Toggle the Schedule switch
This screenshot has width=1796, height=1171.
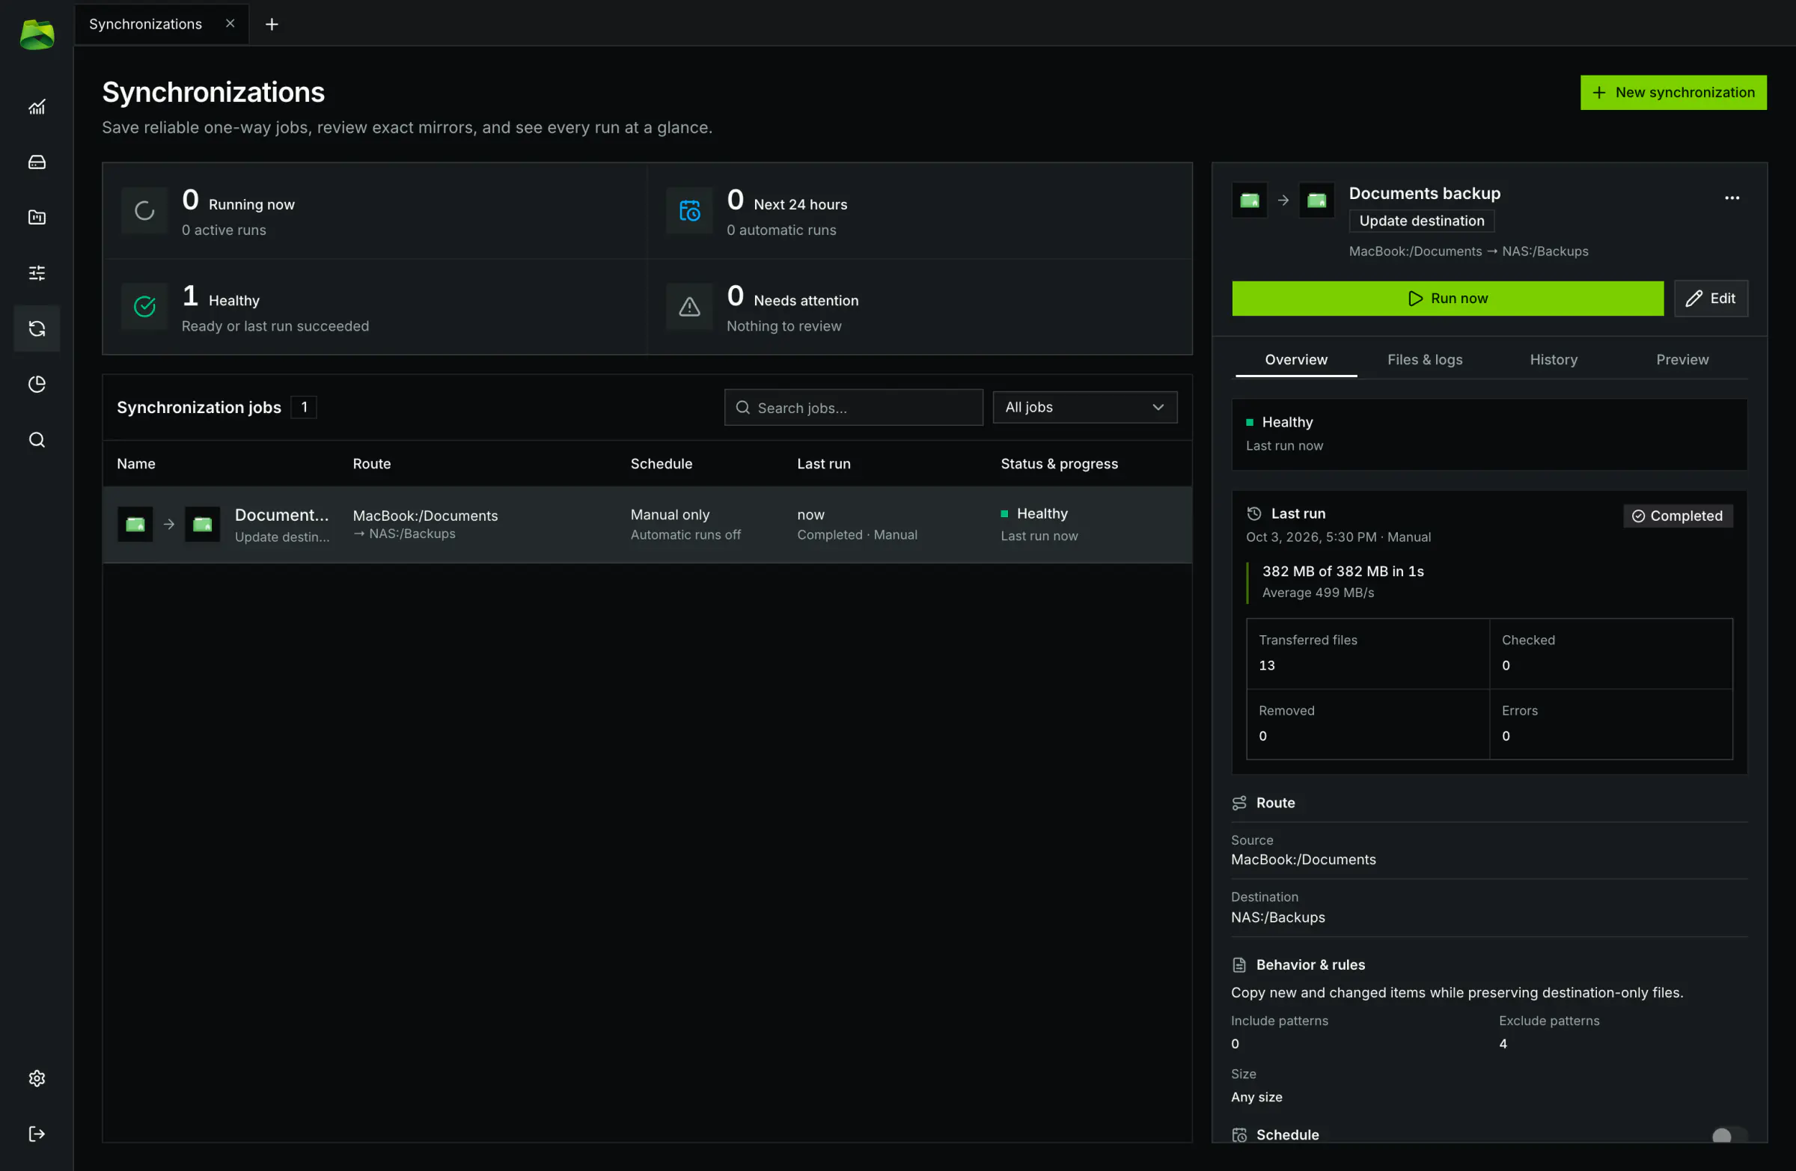(x=1729, y=1135)
